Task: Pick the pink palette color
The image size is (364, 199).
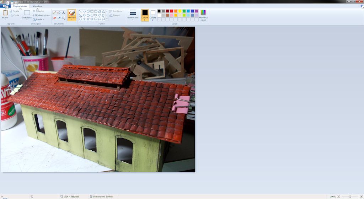Action: (x=172, y=15)
